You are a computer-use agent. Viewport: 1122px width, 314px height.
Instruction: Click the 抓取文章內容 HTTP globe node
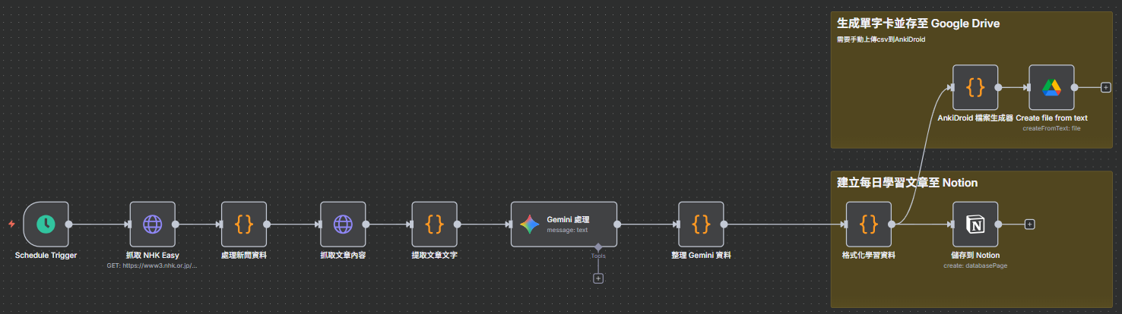(343, 224)
